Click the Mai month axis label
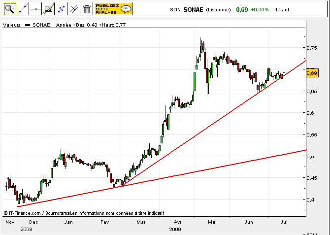 click(212, 222)
